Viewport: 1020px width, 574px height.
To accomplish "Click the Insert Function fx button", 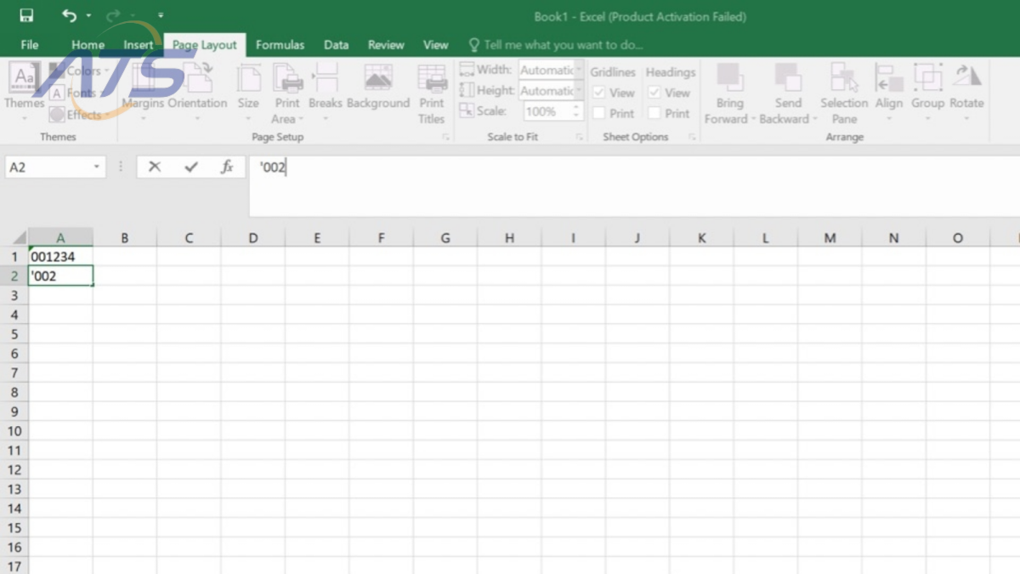I will tap(227, 168).
